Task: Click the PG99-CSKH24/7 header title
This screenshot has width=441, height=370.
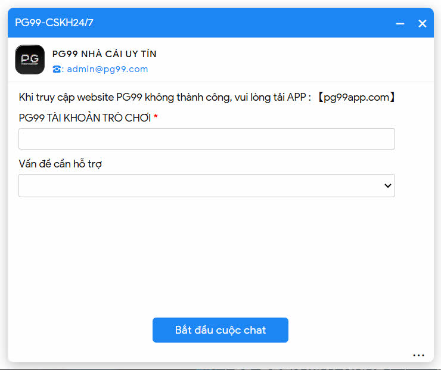Action: click(x=54, y=23)
